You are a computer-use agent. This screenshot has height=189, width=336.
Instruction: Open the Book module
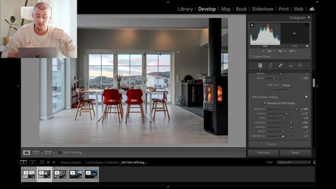coord(241,9)
